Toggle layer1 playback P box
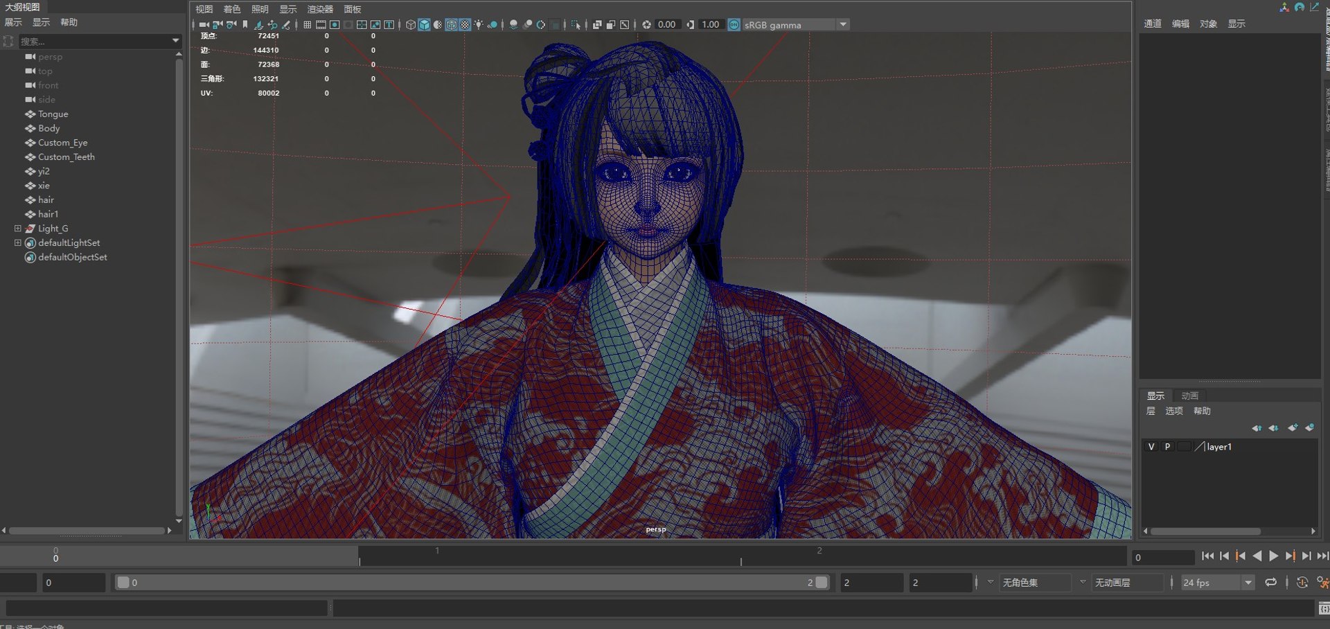 (1167, 447)
